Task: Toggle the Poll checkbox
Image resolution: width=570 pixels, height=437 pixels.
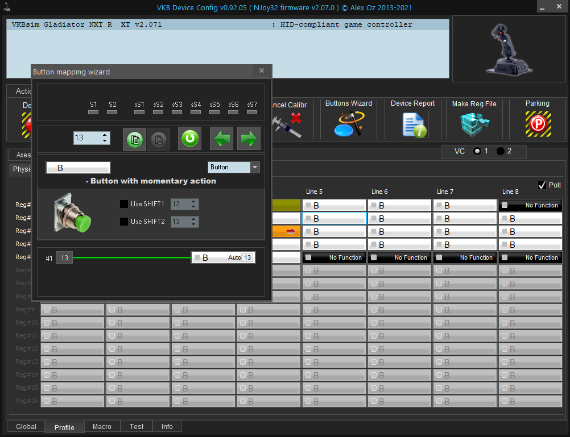Action: click(542, 185)
